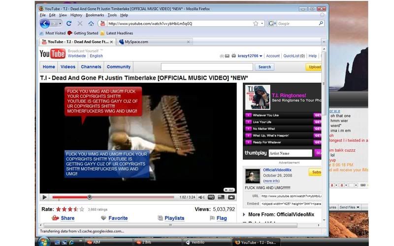Rate video using fourth star
The height and width of the screenshot is (246, 394).
(76, 209)
